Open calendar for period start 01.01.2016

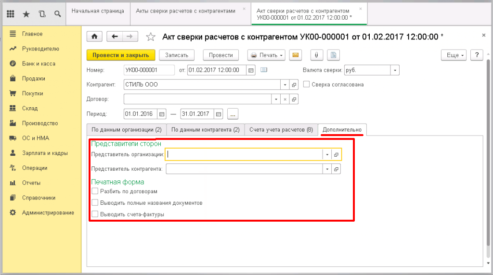pyautogui.click(x=162, y=114)
